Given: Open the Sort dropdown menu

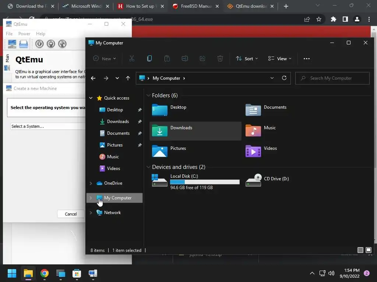Looking at the screenshot, I should tap(247, 58).
